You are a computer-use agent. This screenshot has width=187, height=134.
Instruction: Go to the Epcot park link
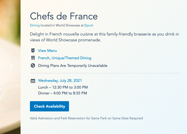89,26
